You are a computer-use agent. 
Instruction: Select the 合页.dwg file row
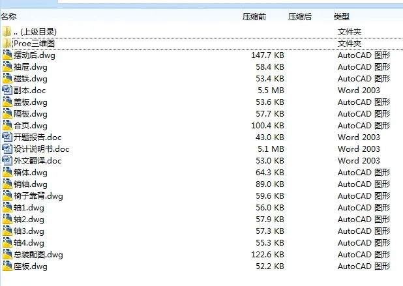(x=31, y=126)
